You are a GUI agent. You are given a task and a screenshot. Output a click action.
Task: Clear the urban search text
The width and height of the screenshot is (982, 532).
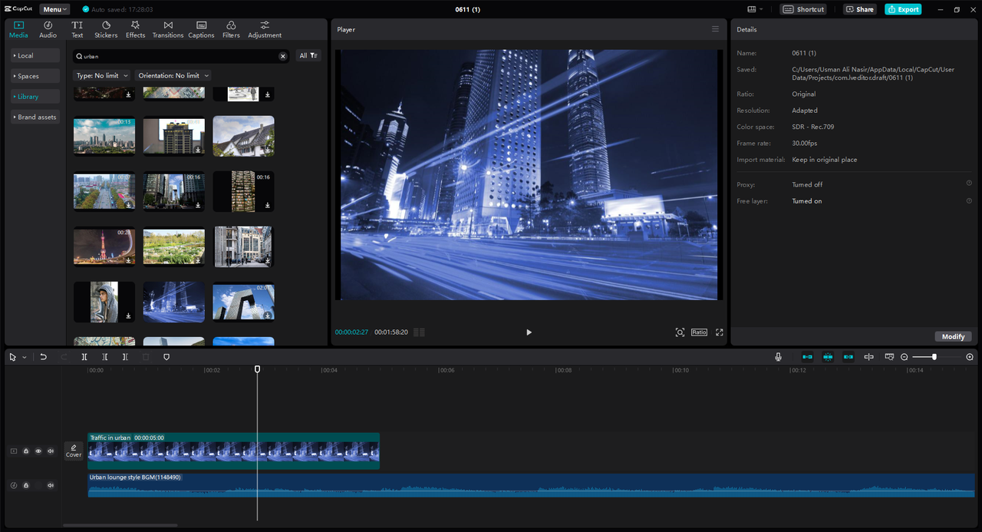282,56
